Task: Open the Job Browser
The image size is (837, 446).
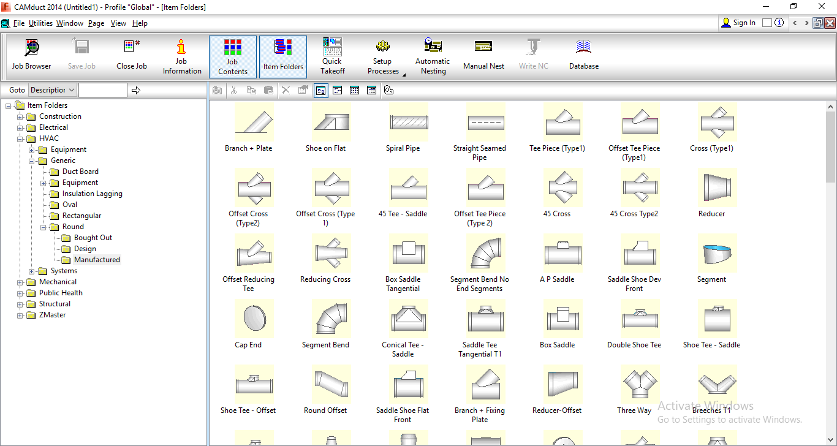Action: click(31, 55)
